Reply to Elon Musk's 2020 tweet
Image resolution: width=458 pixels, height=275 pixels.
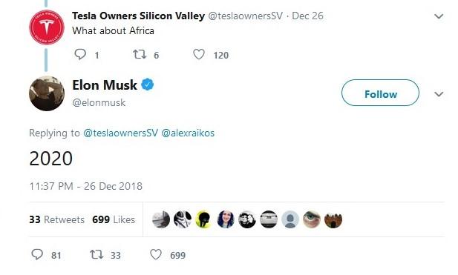pyautogui.click(x=37, y=254)
